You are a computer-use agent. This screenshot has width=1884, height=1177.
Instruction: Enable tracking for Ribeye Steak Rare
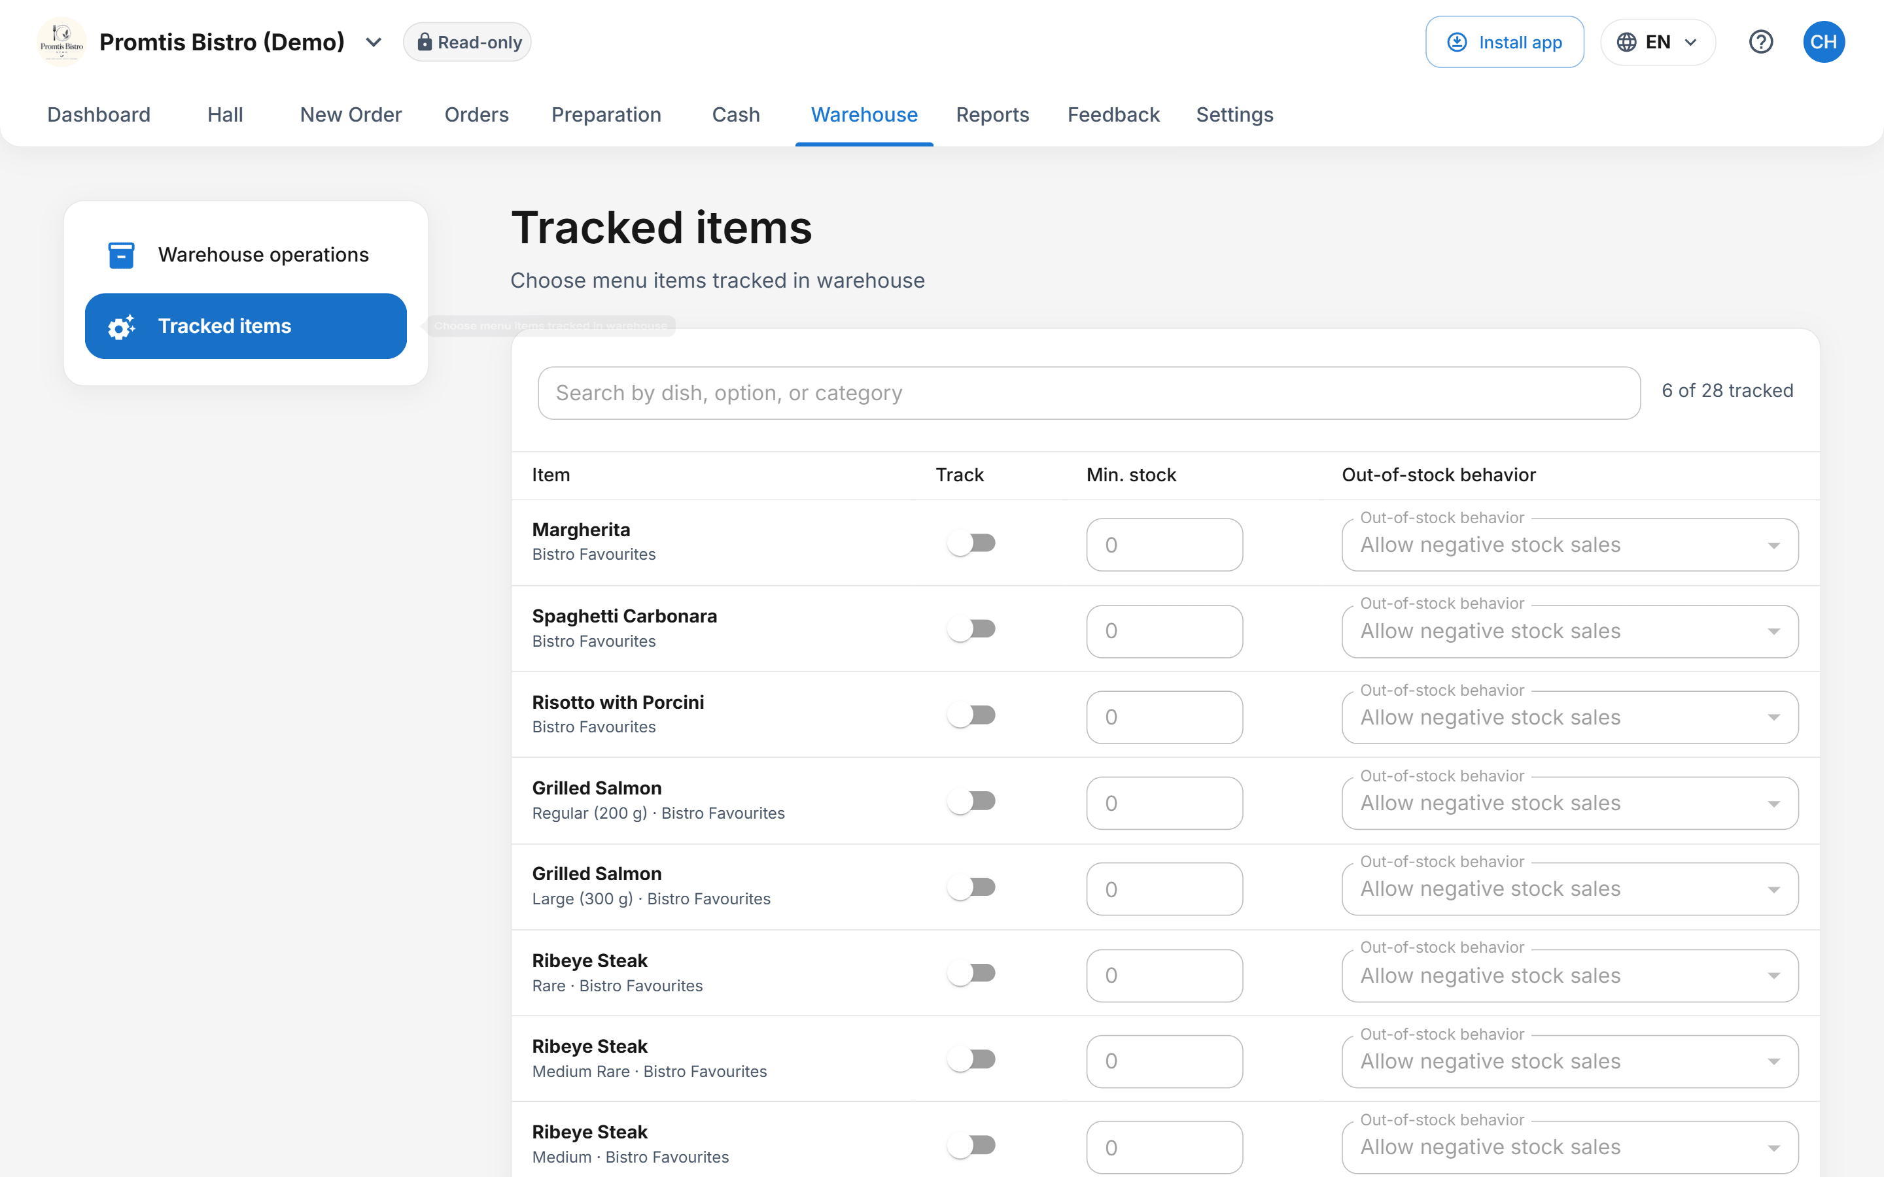point(971,973)
